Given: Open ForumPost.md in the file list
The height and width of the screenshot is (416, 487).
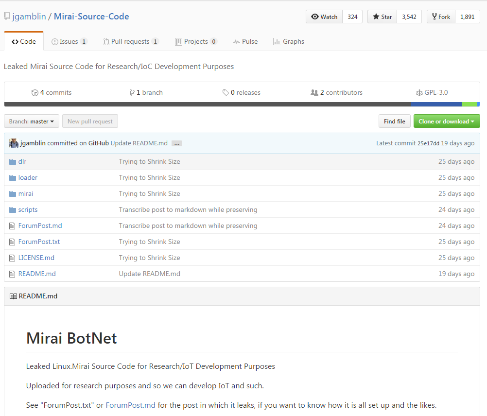Looking at the screenshot, I should pos(40,225).
